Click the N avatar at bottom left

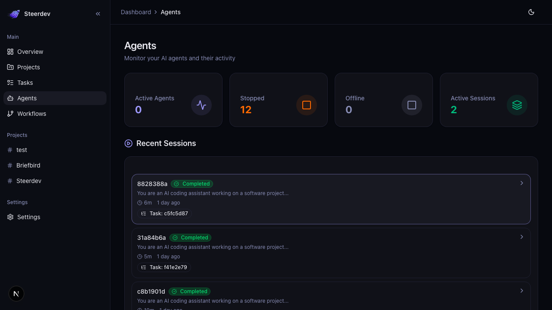point(16,293)
